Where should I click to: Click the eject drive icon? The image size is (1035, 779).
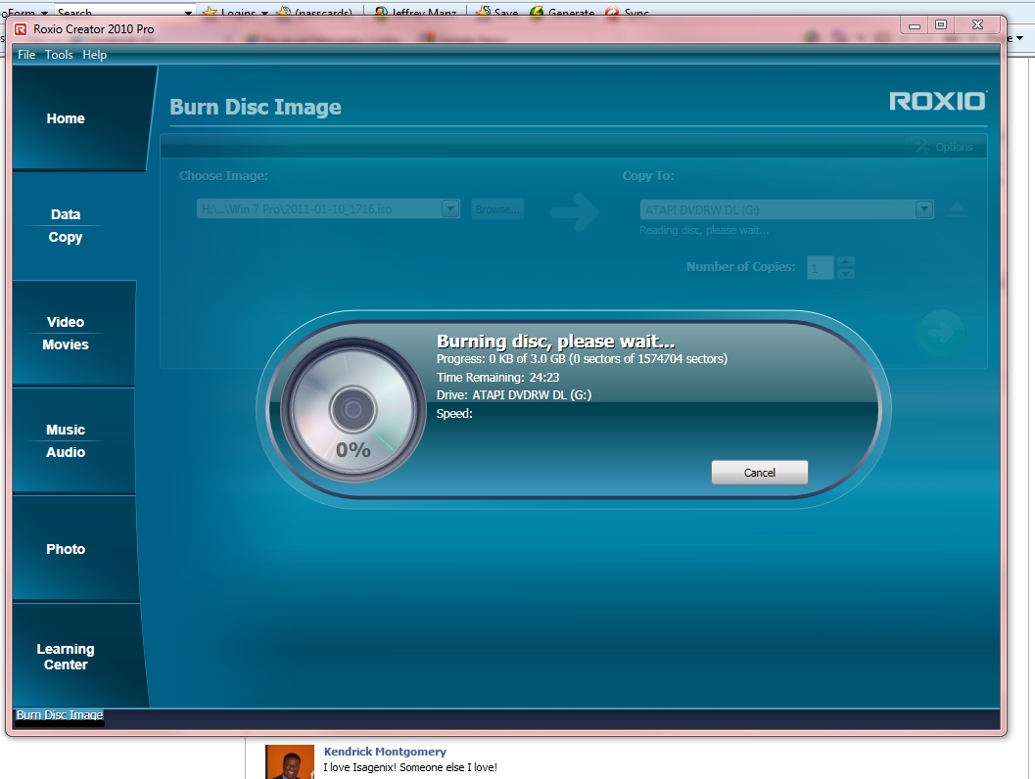tap(957, 209)
